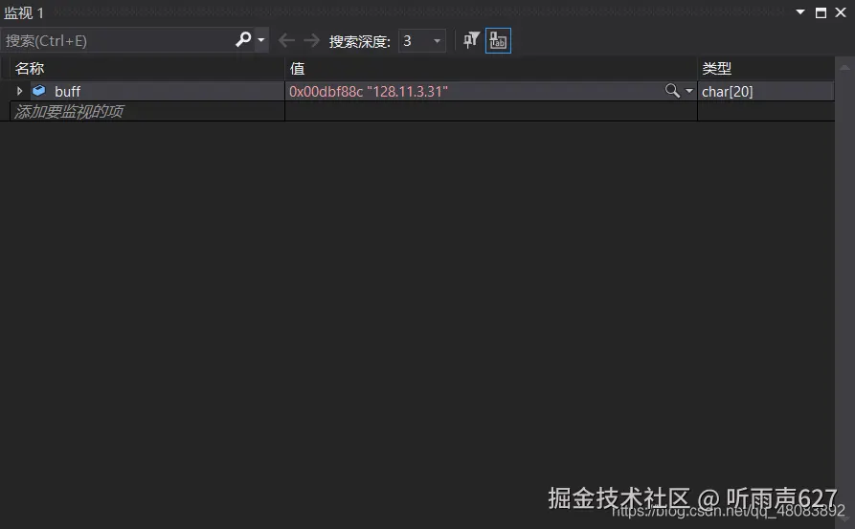Click the 值 column header
The width and height of the screenshot is (855, 529).
[297, 69]
